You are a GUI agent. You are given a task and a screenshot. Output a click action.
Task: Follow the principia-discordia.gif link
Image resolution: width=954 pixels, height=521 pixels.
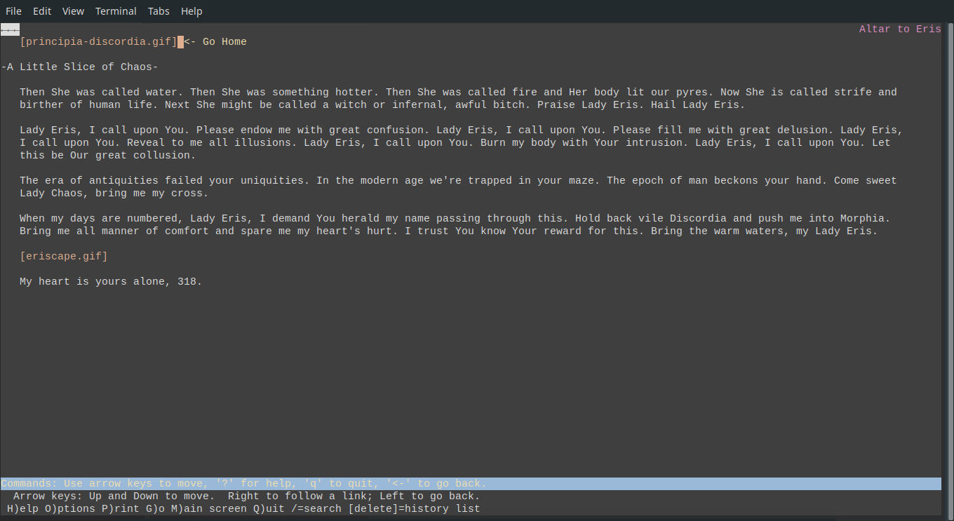[99, 42]
